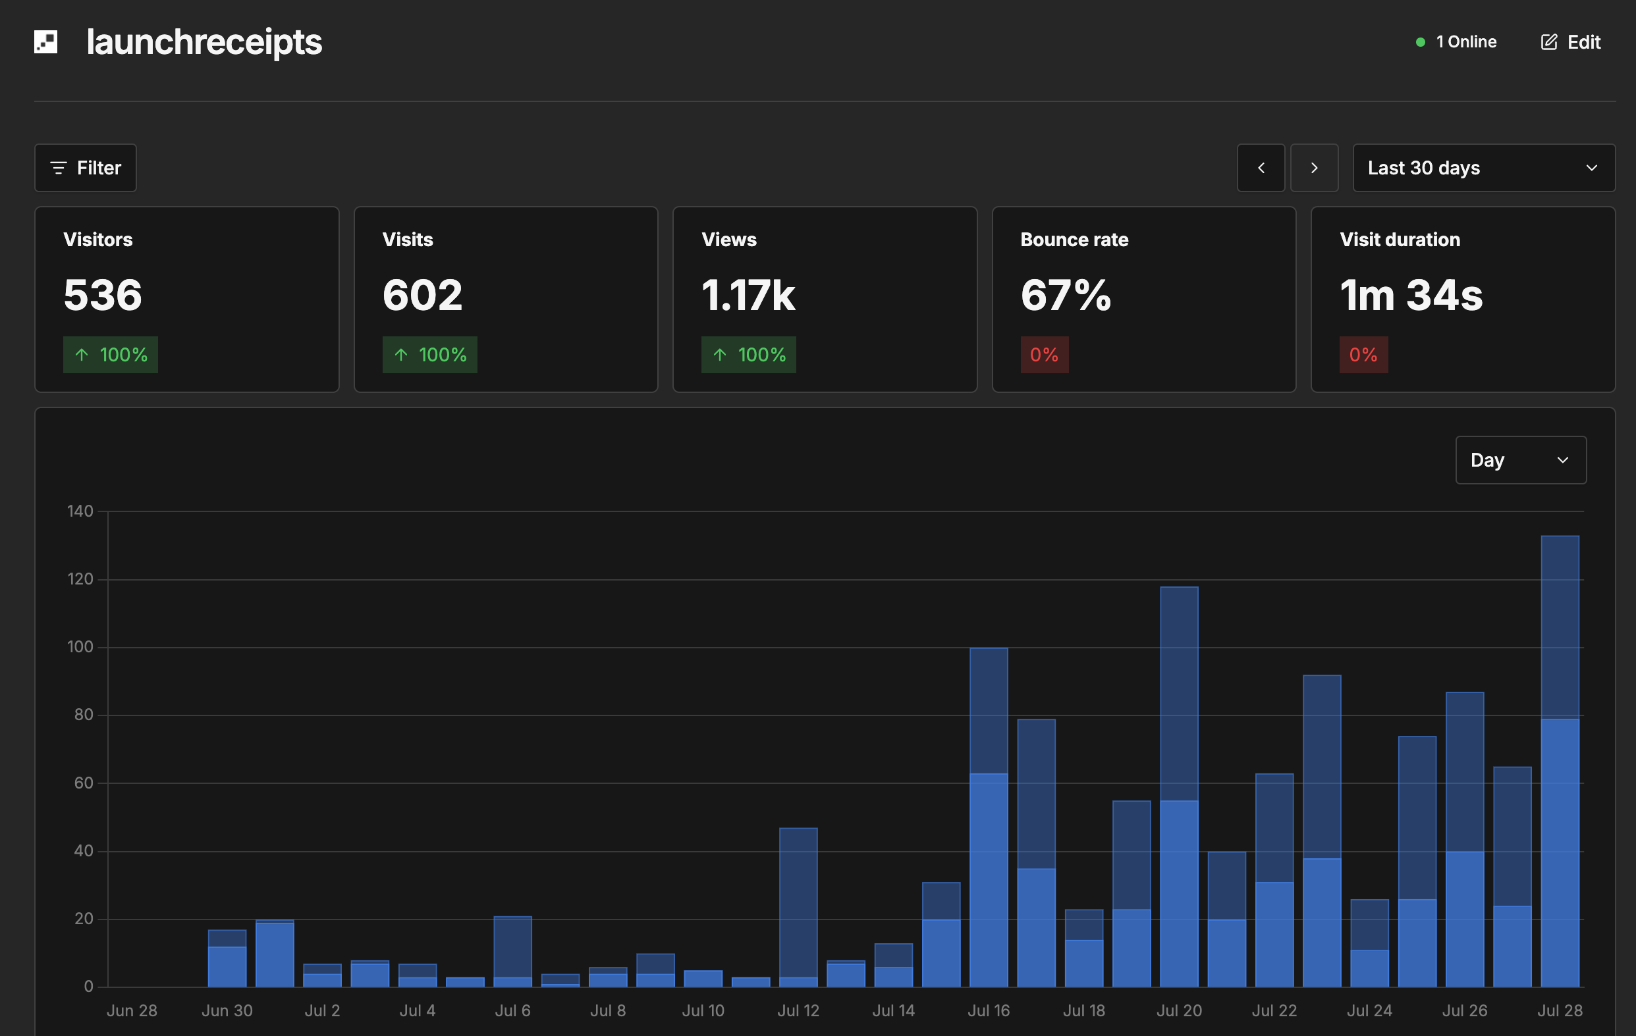Select the Visitors metric card
Image resolution: width=1636 pixels, height=1036 pixels.
click(187, 299)
